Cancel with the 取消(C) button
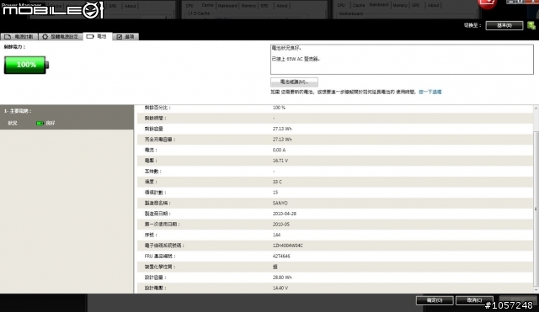539x312 pixels. click(x=474, y=300)
